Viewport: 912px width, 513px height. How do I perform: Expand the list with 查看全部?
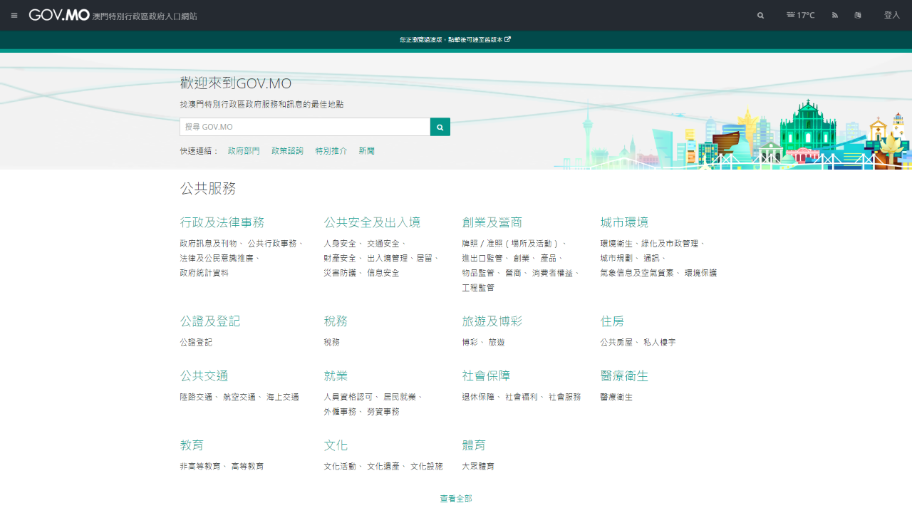point(456,499)
